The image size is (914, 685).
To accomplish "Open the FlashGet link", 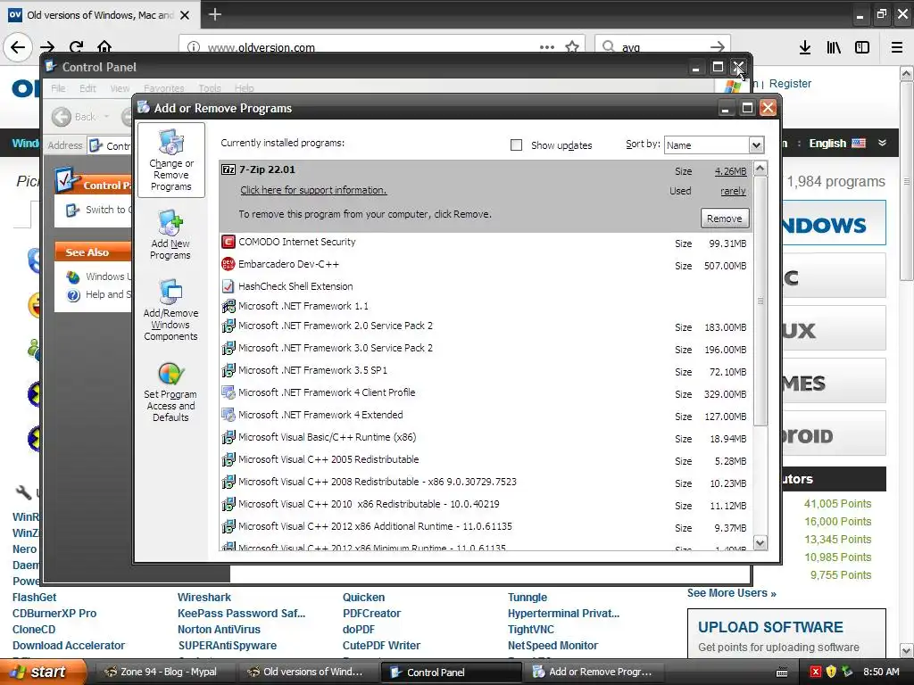I will tap(35, 597).
